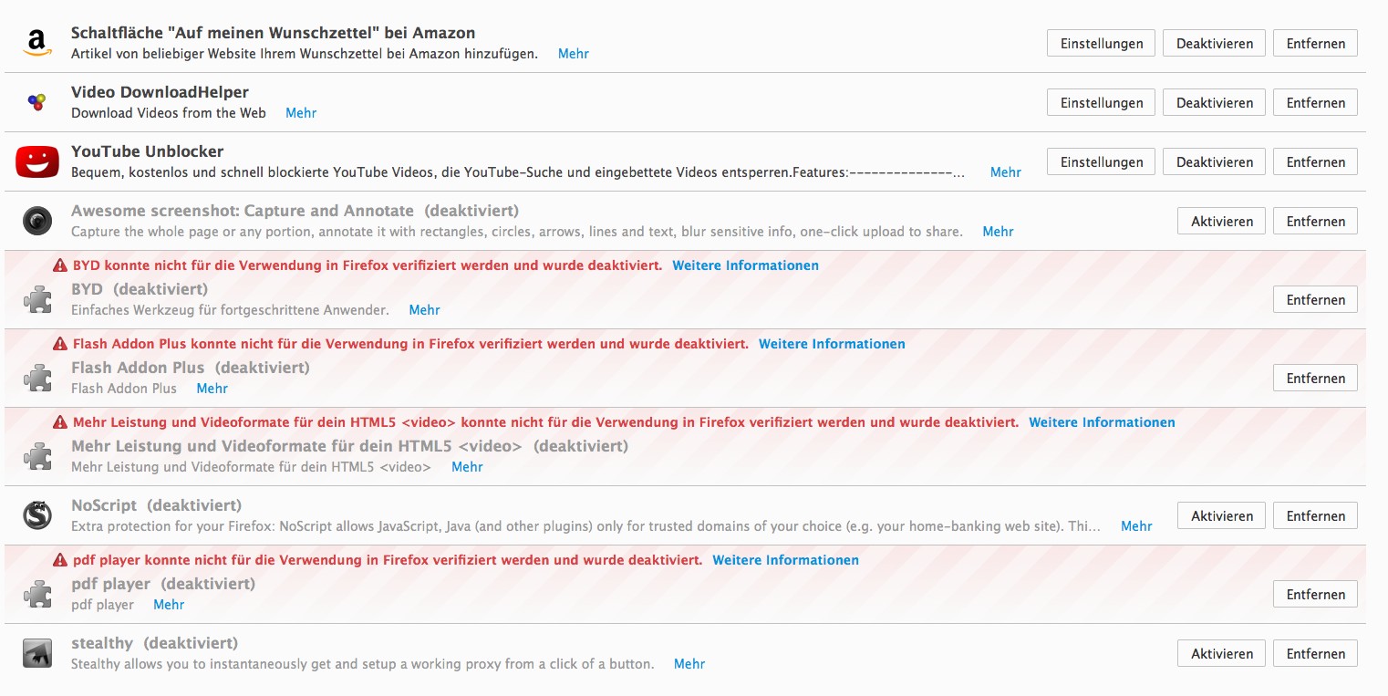Remove Video DownloadHelper
The width and height of the screenshot is (1388, 696).
1316,102
